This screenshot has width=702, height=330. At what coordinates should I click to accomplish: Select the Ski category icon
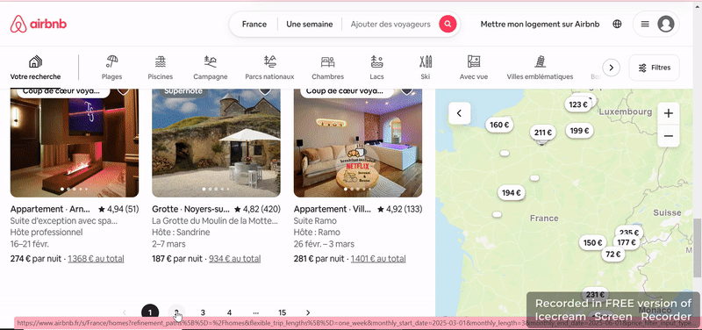coord(426,68)
